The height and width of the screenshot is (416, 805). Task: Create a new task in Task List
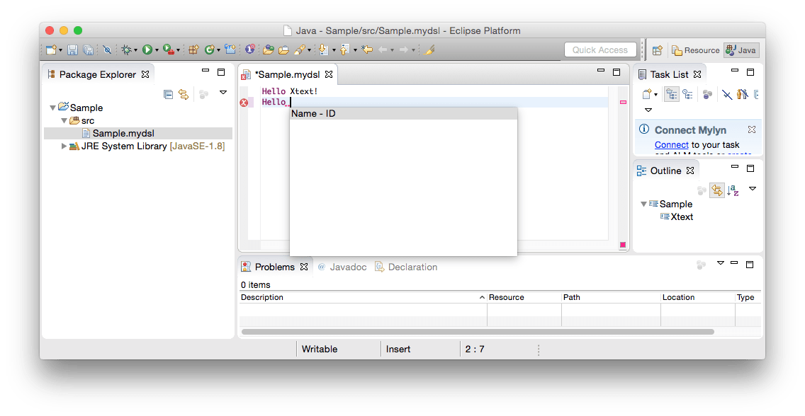tap(647, 94)
